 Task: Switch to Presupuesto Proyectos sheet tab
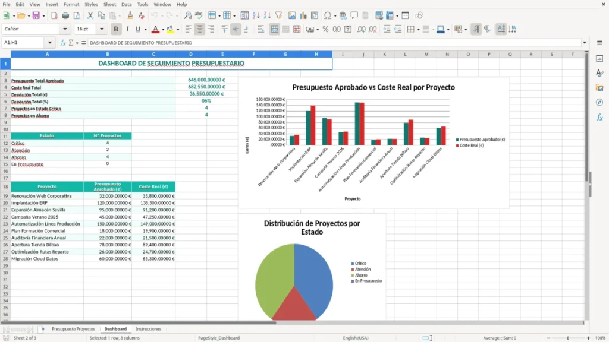73,329
